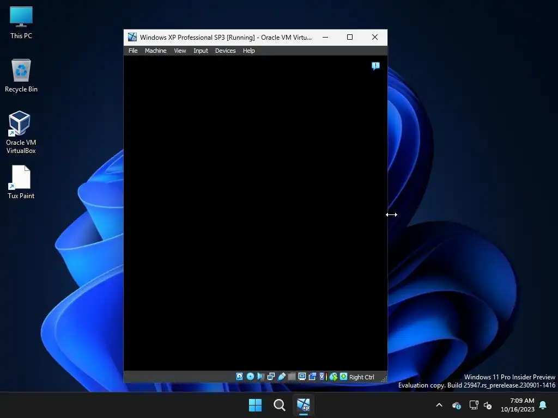Select the Tux Paint desktop shortcut
558x418 pixels.
(21, 182)
